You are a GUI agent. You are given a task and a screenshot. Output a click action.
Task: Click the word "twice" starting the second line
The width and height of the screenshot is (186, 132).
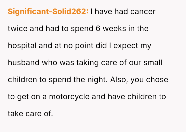point(18,29)
